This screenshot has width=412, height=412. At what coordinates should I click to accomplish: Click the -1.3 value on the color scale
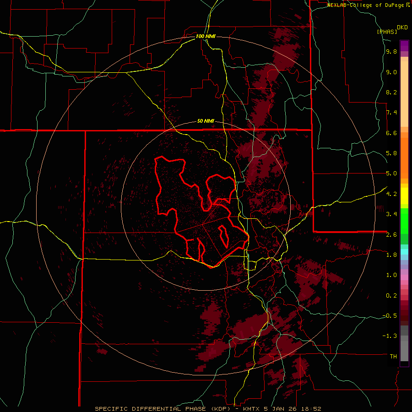pyautogui.click(x=390, y=336)
